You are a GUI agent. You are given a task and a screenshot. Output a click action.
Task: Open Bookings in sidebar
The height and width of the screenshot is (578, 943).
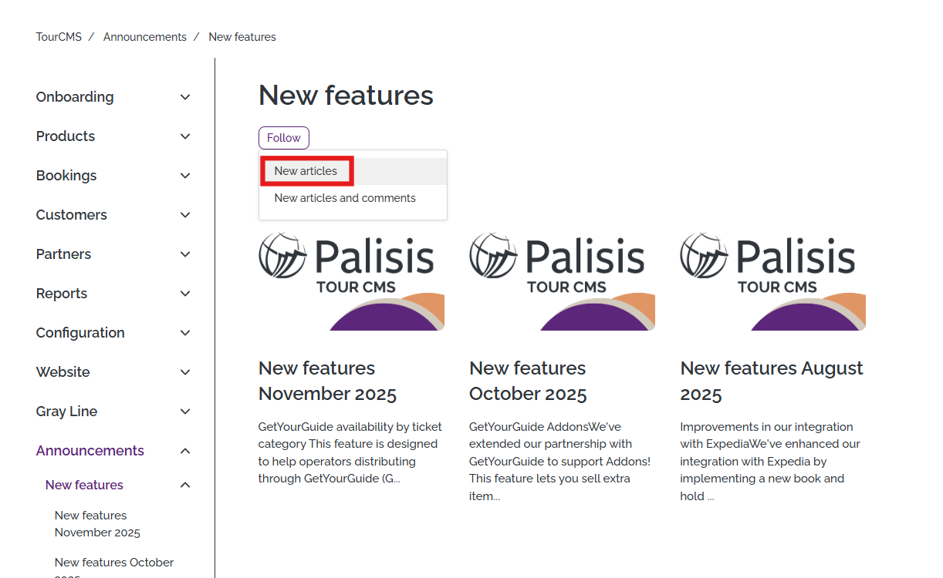pyautogui.click(x=66, y=176)
